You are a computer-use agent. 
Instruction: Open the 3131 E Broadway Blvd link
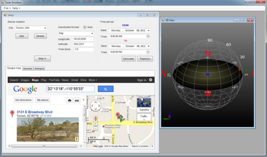point(34,112)
